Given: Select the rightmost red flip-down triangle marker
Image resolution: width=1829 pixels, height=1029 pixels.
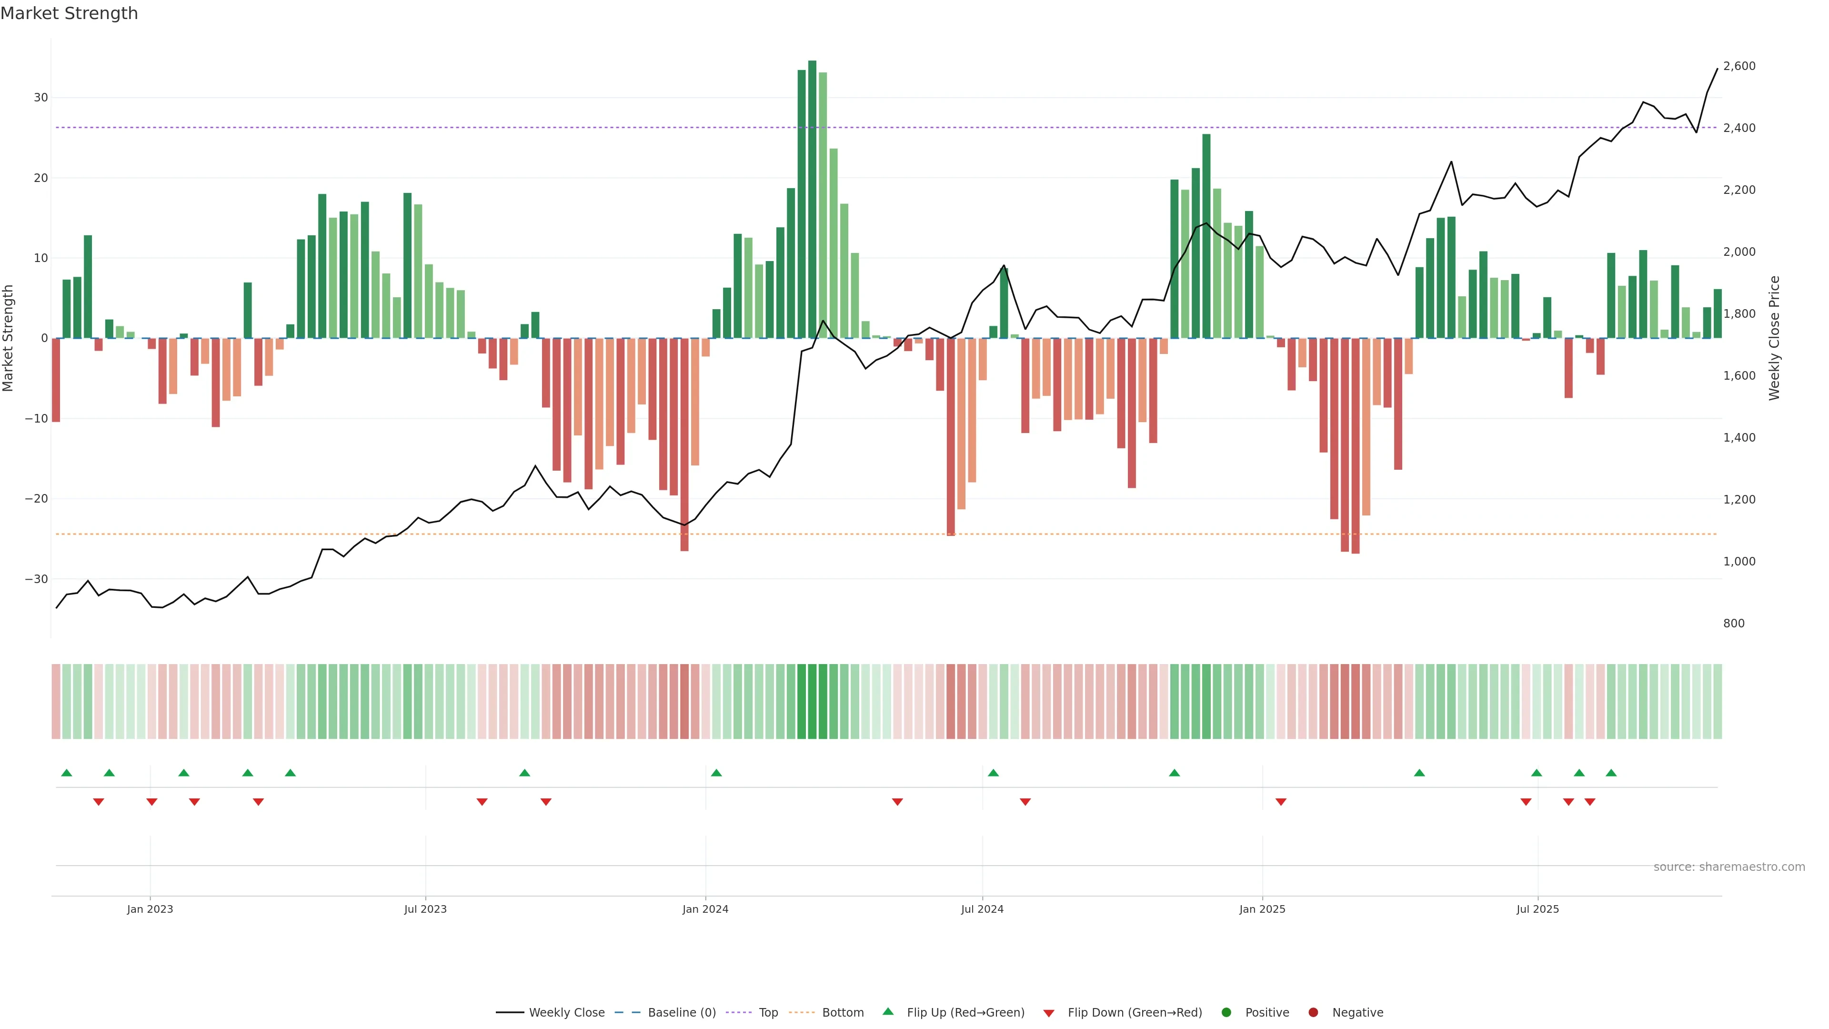Looking at the screenshot, I should 1590,802.
